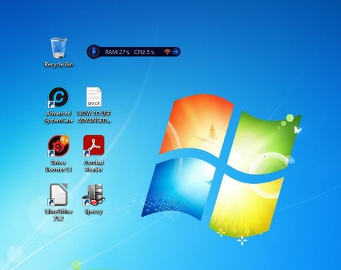Click CPU: 5% reading in widget
The height and width of the screenshot is (270, 341).
point(144,52)
